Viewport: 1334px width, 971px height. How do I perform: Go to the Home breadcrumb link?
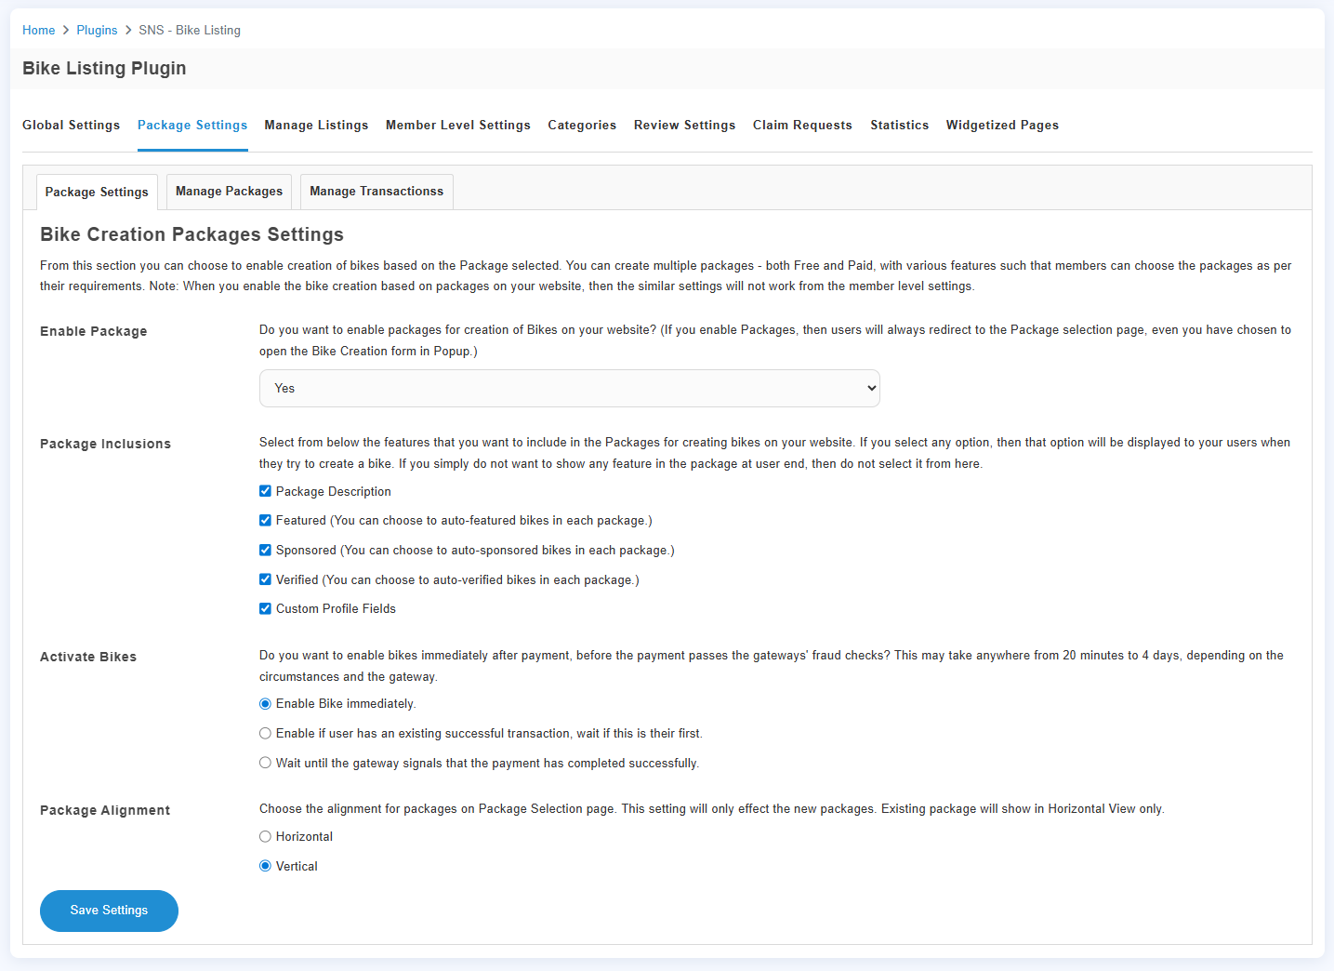pos(38,31)
